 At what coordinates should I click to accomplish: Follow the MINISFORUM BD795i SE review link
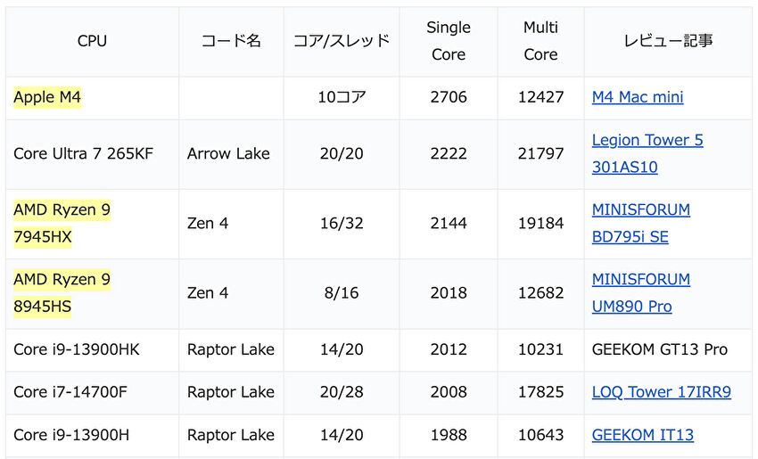coord(640,210)
